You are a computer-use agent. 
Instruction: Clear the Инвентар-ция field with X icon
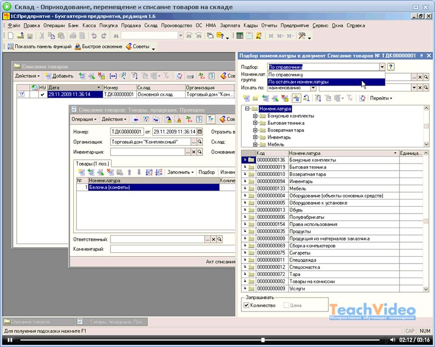click(x=194, y=152)
